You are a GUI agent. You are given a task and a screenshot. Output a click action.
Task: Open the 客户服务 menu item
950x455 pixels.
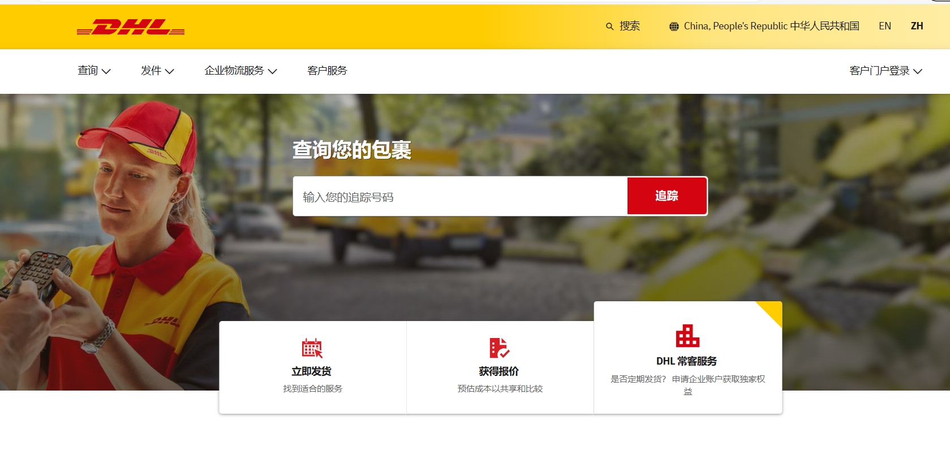tap(327, 71)
